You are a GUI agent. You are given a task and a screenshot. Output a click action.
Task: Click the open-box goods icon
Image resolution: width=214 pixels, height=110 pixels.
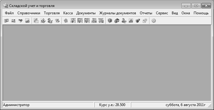[20, 21]
